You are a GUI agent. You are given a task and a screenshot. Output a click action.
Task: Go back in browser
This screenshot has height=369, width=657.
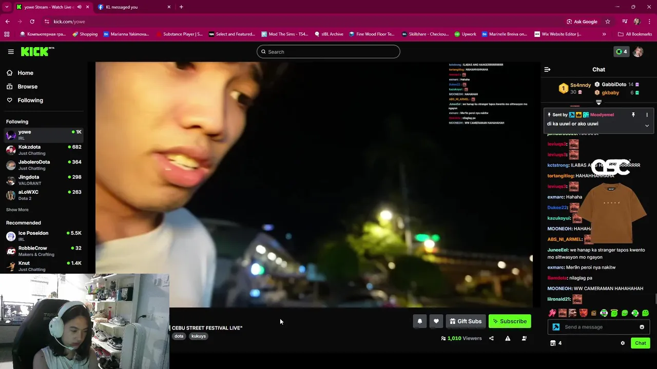pos(7,22)
